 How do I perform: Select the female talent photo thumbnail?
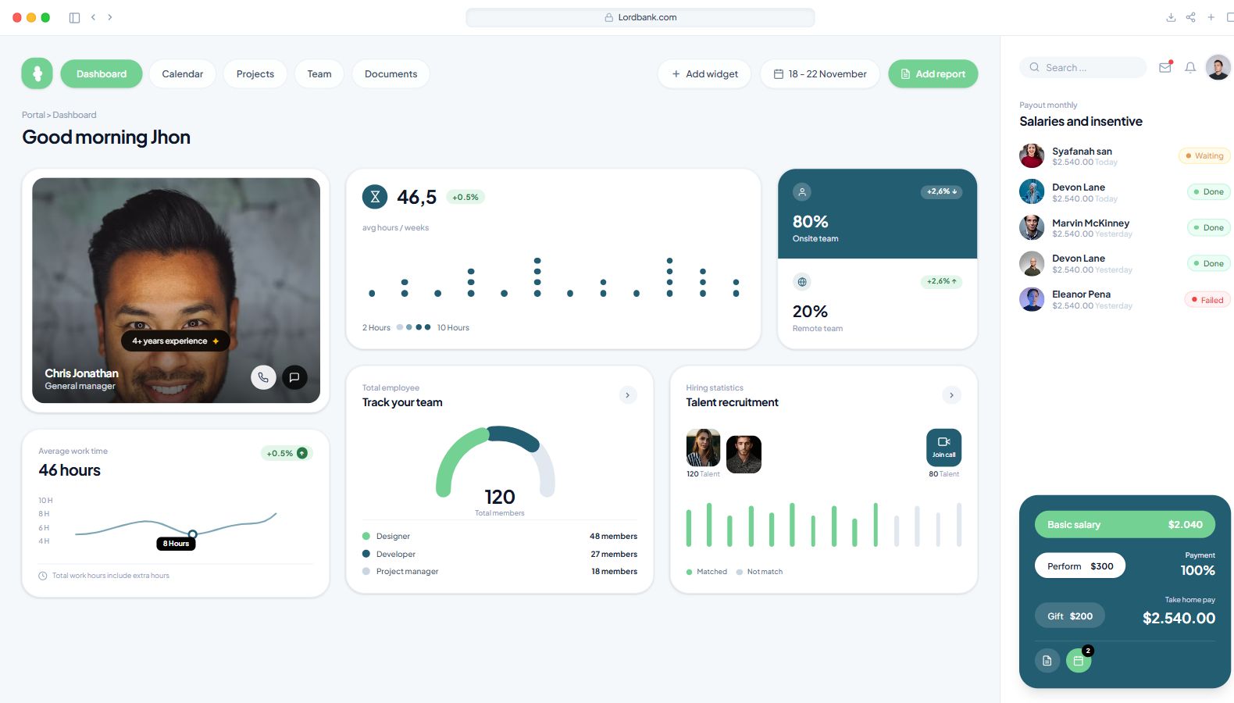click(703, 448)
